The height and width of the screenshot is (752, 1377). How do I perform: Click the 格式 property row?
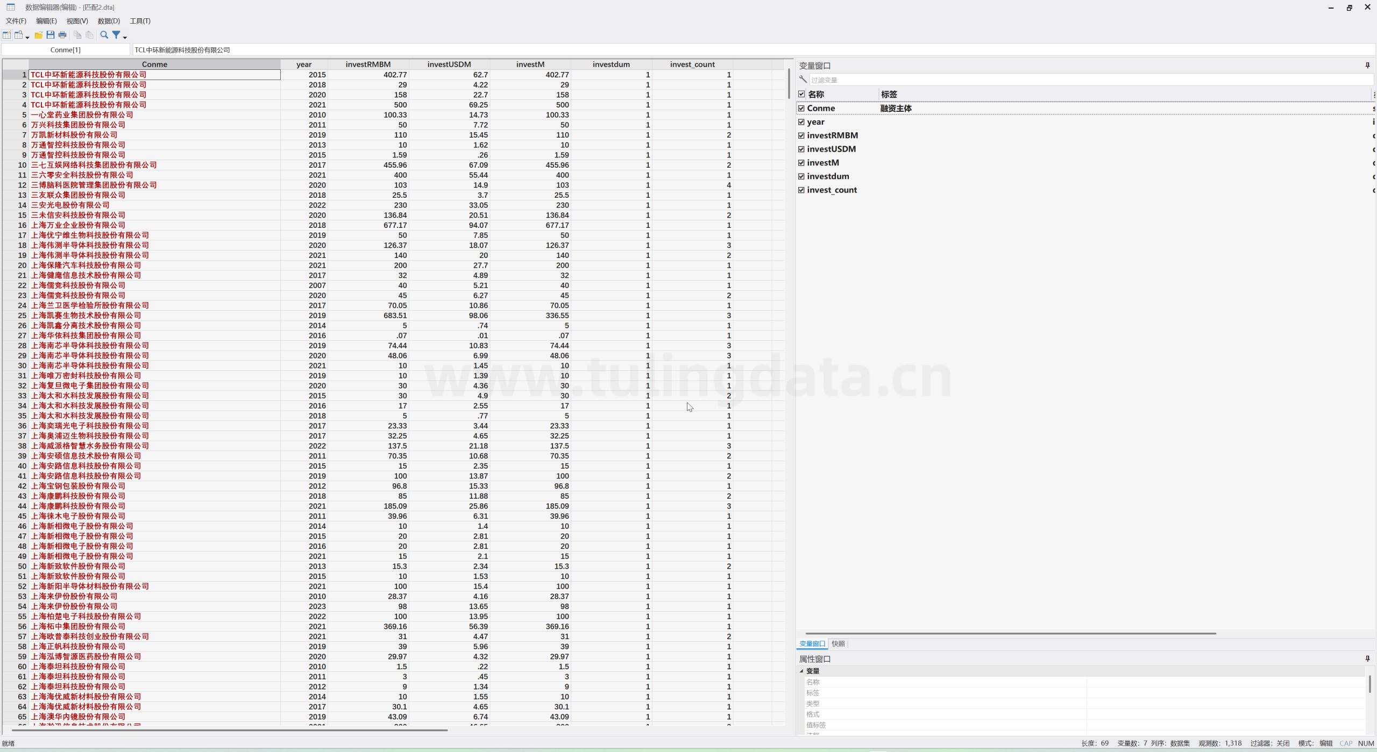(1085, 714)
